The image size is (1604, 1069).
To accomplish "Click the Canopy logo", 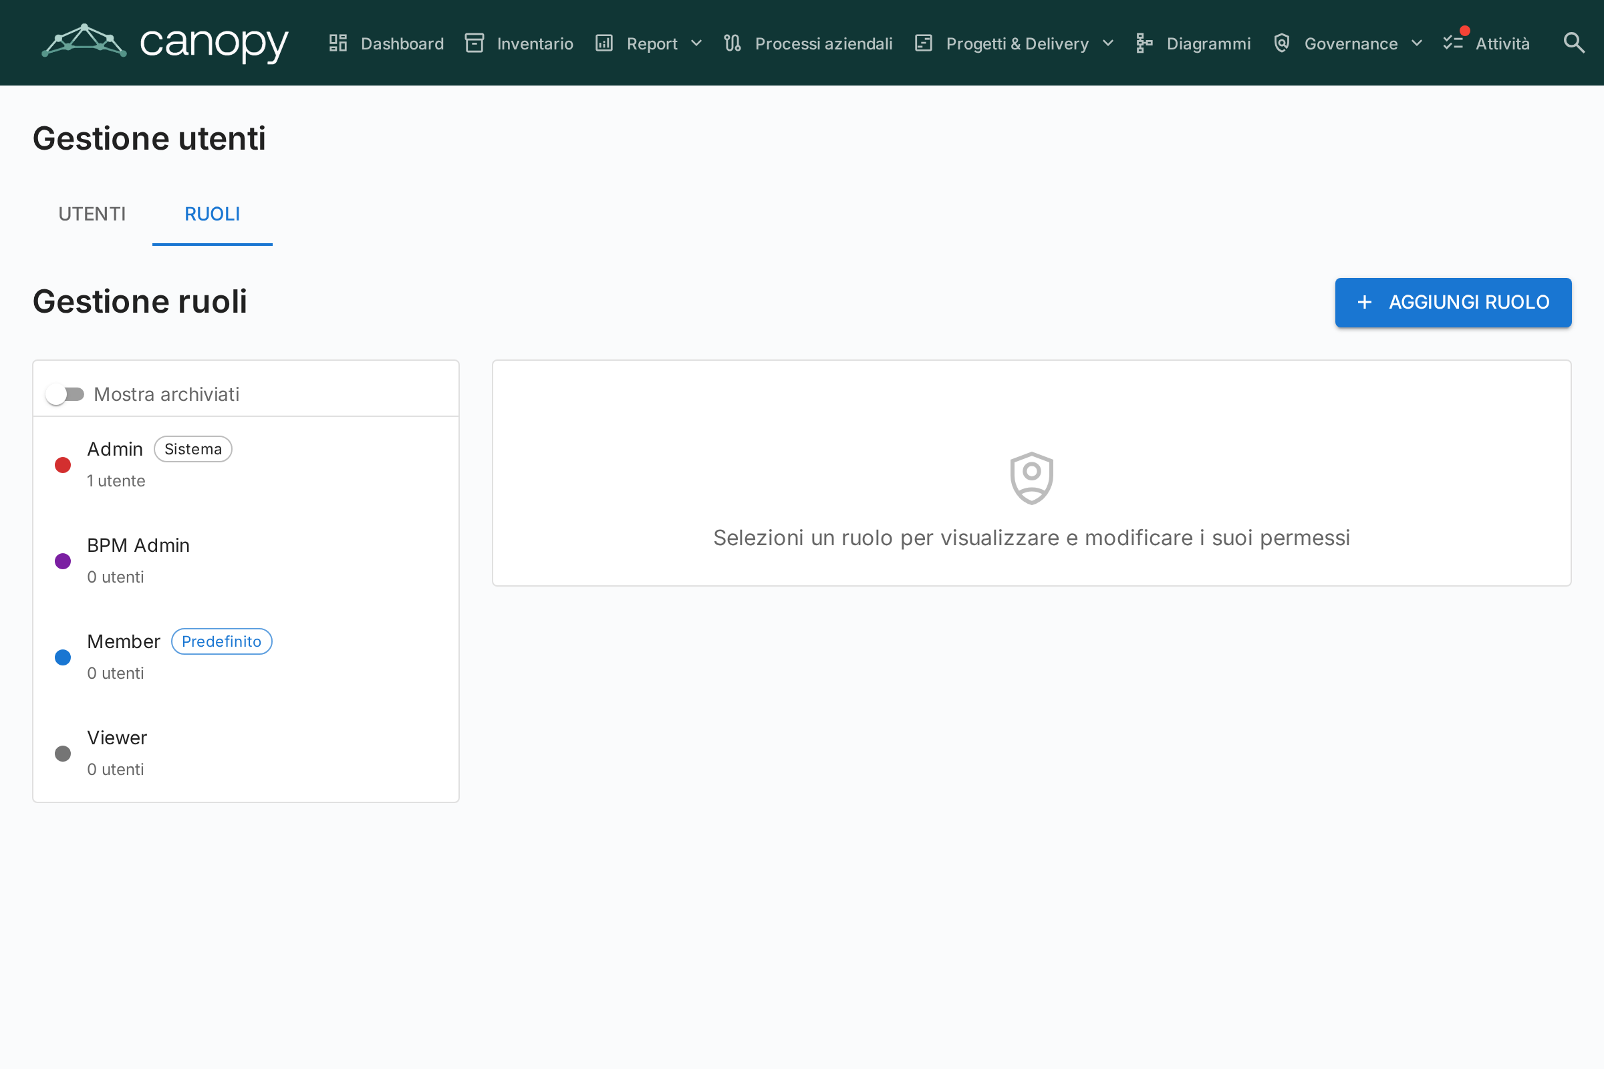I will coord(165,43).
